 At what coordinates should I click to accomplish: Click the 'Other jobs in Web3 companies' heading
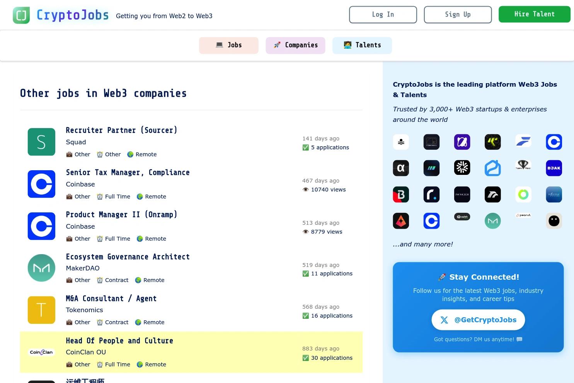103,93
